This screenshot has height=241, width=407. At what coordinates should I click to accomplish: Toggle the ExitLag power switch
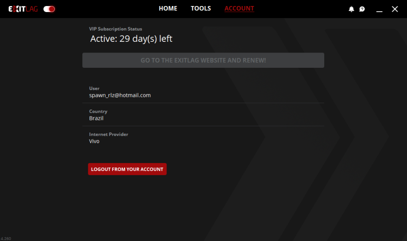tap(49, 9)
